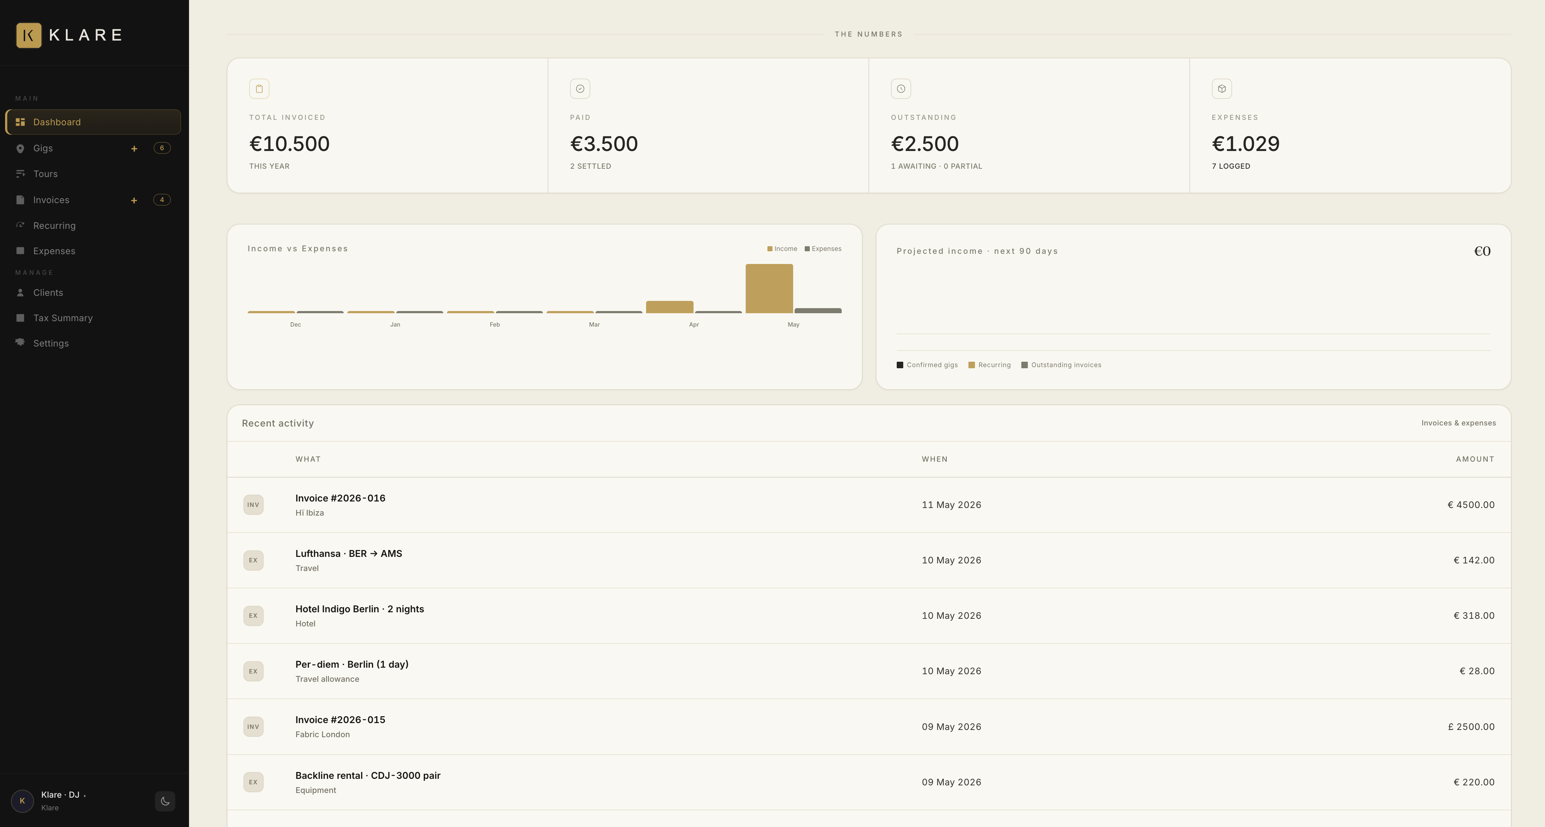
Task: Click the Tax Summary icon
Action: tap(20, 318)
